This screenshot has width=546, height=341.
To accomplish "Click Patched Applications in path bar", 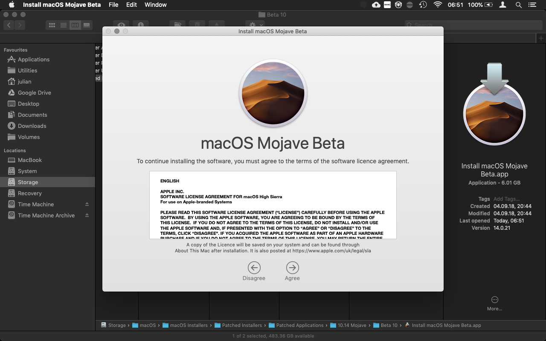I will click(296, 325).
